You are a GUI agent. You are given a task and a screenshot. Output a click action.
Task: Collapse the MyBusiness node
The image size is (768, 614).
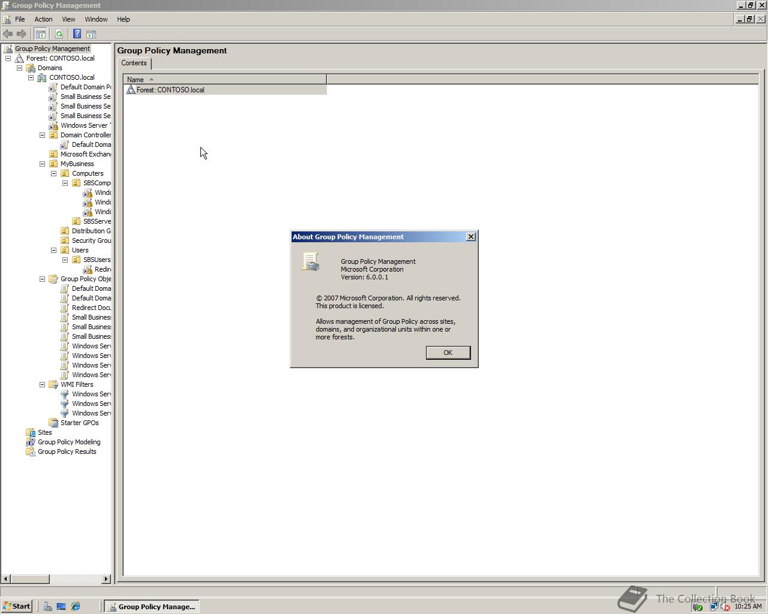click(x=42, y=164)
